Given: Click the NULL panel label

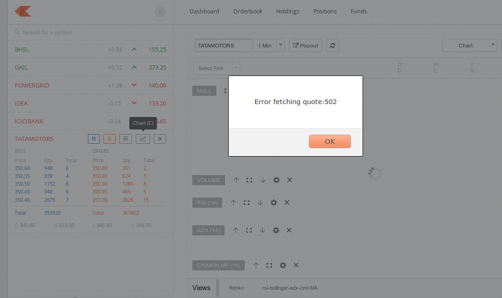Looking at the screenshot, I should [204, 91].
